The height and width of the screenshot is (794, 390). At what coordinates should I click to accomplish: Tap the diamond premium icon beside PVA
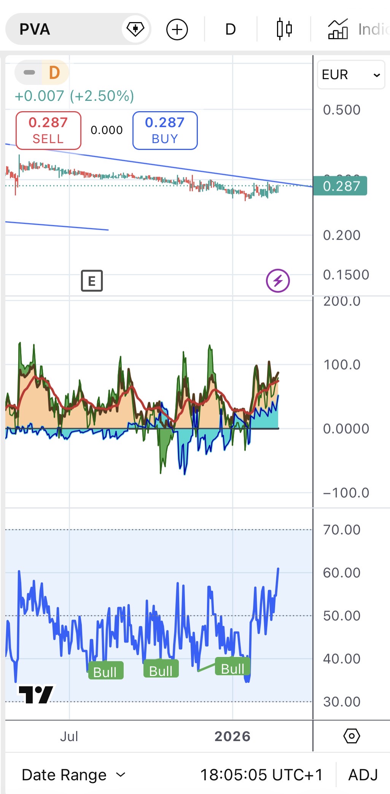[x=135, y=29]
